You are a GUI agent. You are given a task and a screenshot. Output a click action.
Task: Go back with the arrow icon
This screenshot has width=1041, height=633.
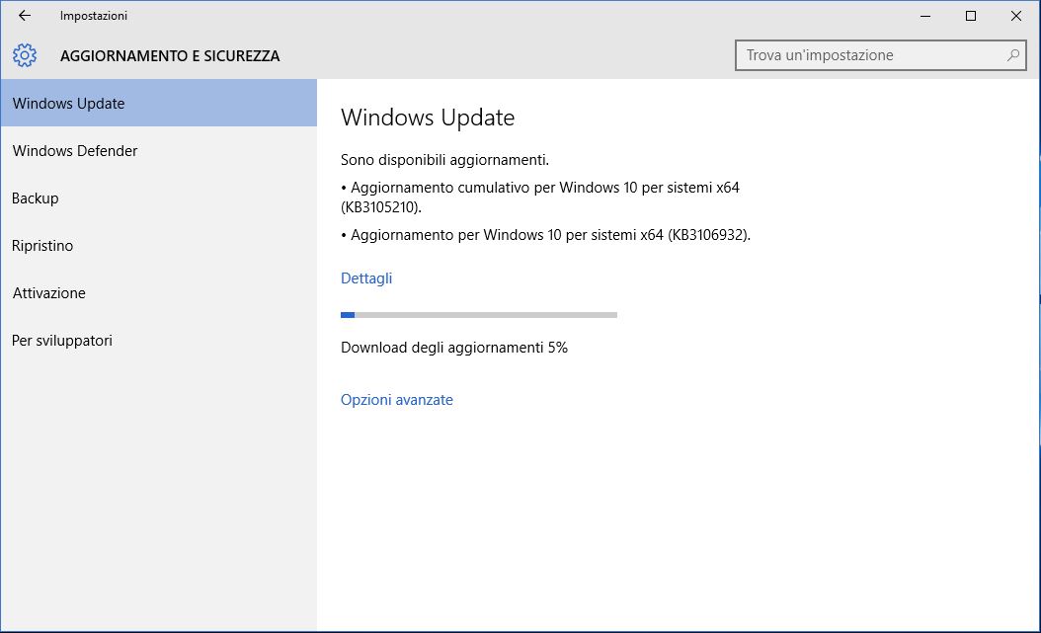pyautogui.click(x=25, y=15)
